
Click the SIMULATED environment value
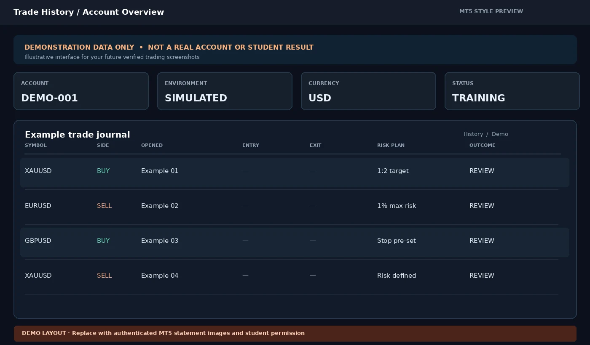click(196, 98)
